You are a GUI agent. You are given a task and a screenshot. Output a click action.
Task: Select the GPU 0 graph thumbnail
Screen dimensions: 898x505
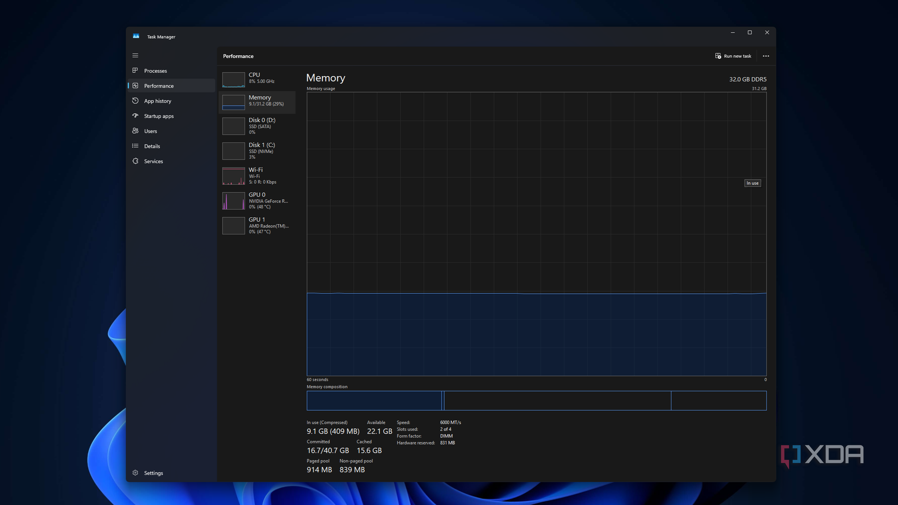click(233, 201)
